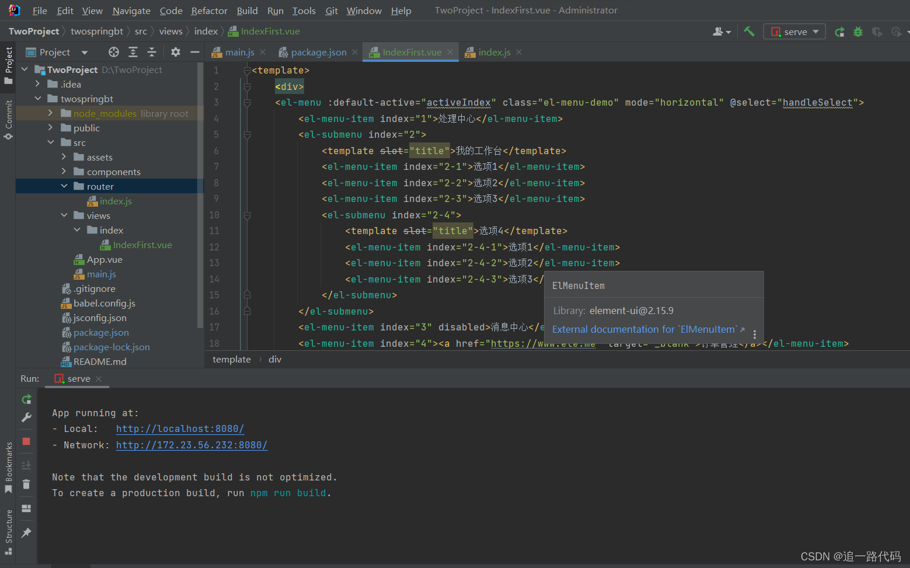This screenshot has height=568, width=910.
Task: Collapse the router folder in Project tree
Action: point(64,186)
